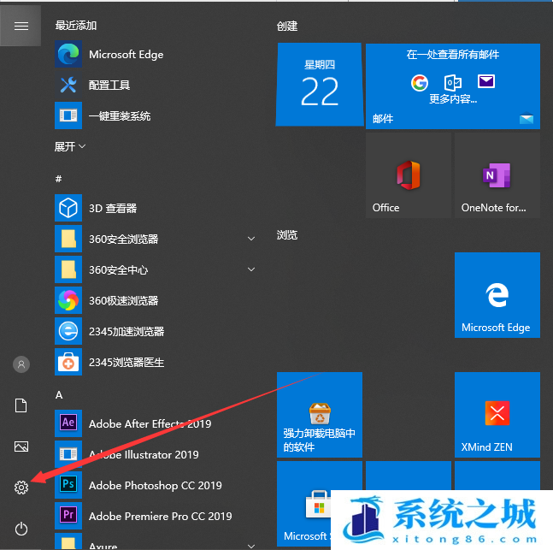Open the XMind ZEN tile
Viewport: 553px width, 550px height.
[x=497, y=415]
